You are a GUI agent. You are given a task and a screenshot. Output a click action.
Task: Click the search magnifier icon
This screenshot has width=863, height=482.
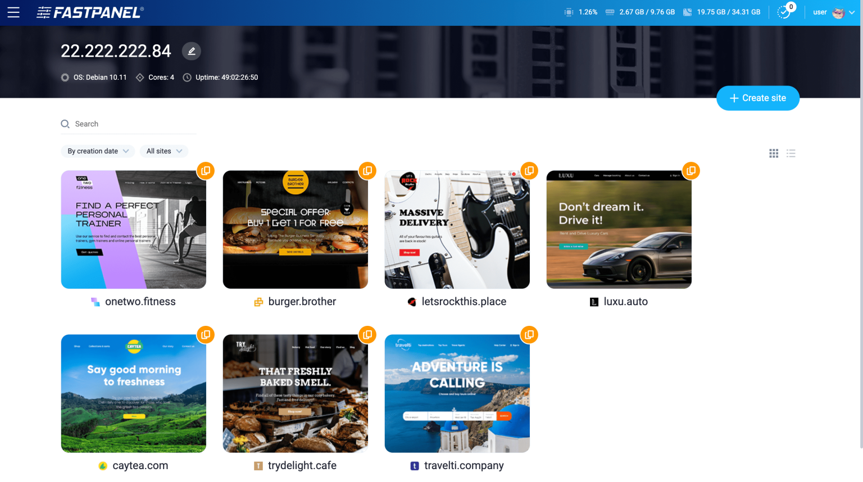[x=65, y=124]
